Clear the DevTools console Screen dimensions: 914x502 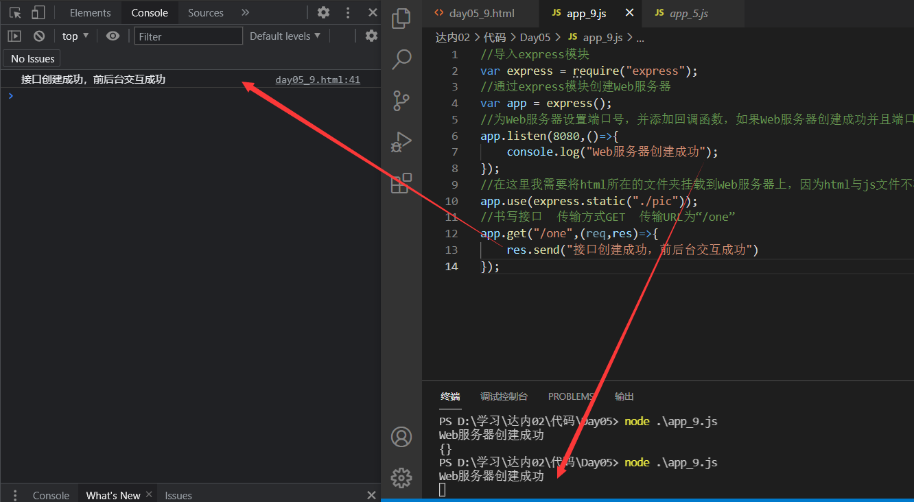click(x=38, y=36)
